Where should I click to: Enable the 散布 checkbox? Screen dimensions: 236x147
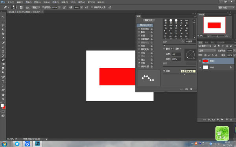click(139, 32)
